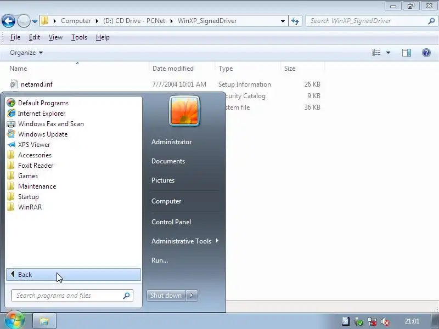The height and width of the screenshot is (329, 439).
Task: Click the 21:01 clock
Action: click(x=412, y=321)
